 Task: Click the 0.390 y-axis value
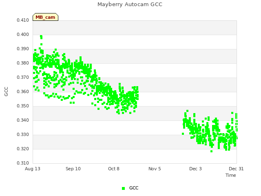point(23,49)
